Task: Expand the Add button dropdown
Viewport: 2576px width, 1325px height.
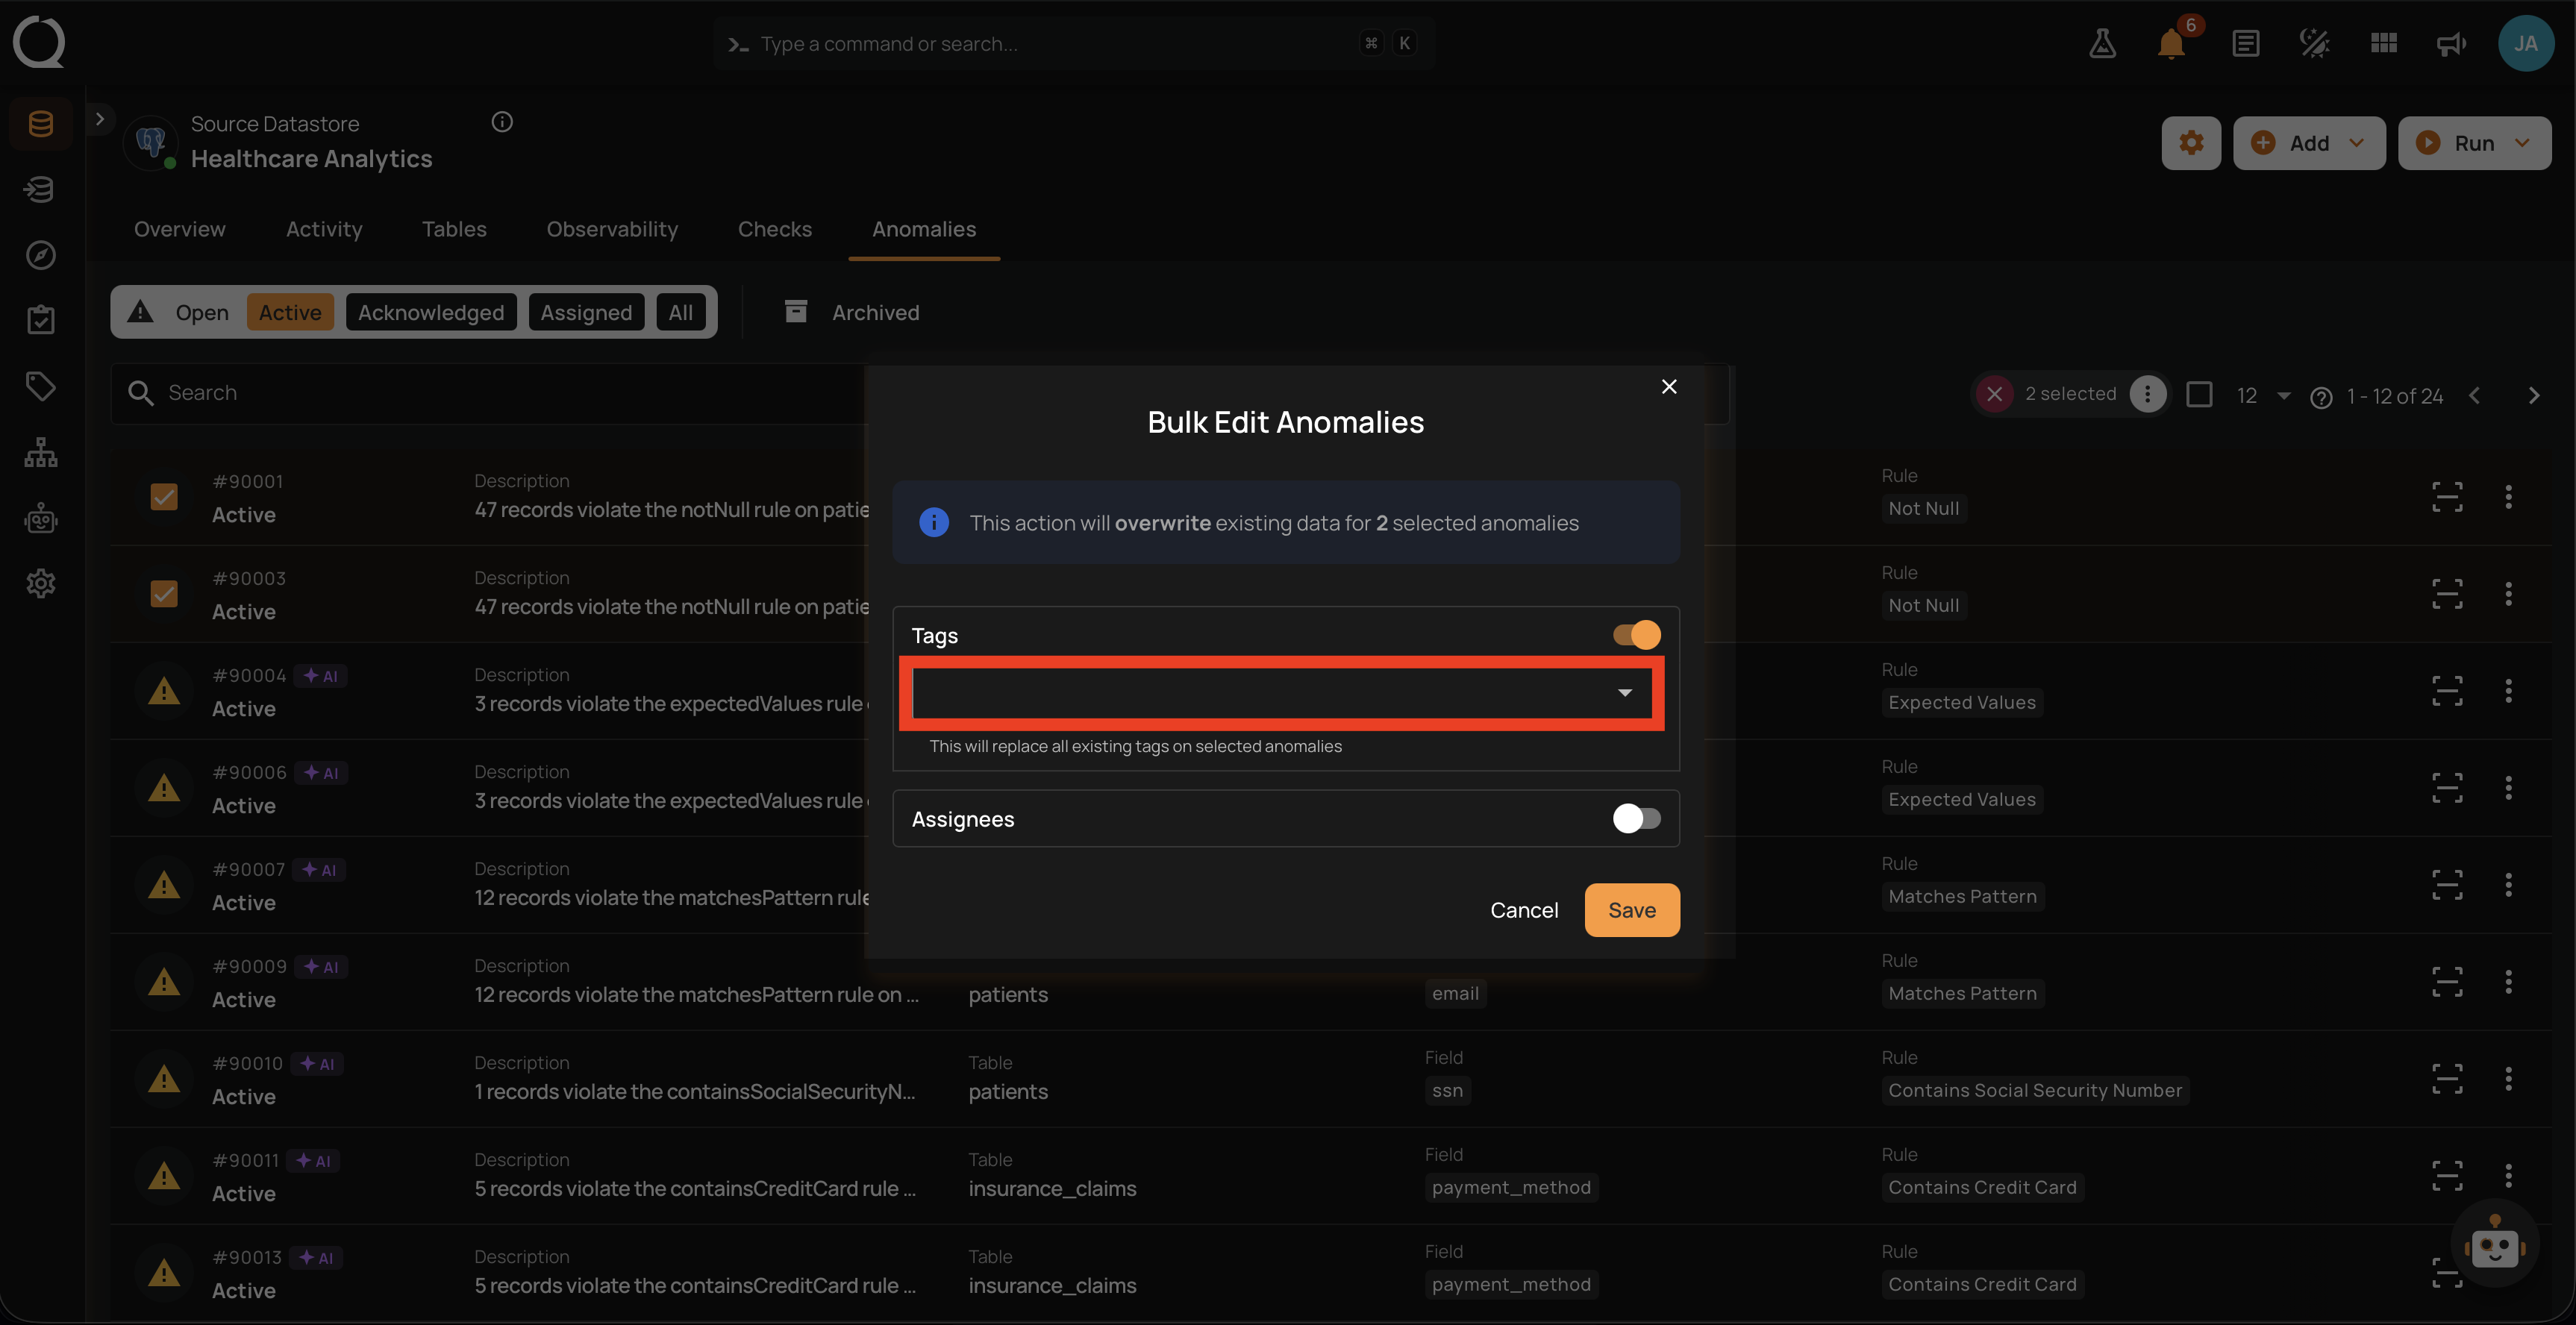Action: click(x=2357, y=143)
